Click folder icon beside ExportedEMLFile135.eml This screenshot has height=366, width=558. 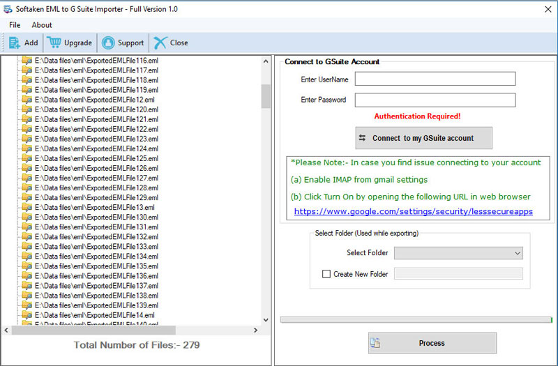[27, 266]
